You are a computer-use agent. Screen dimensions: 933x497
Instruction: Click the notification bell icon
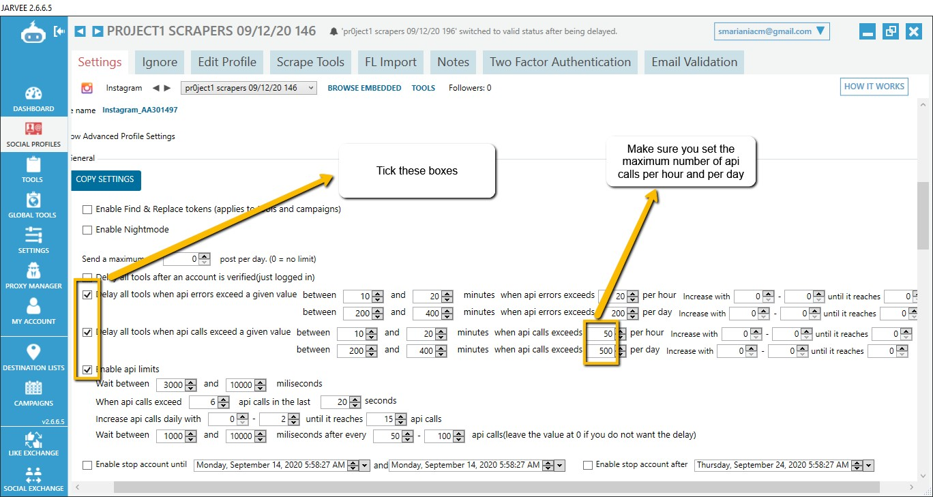click(x=334, y=31)
